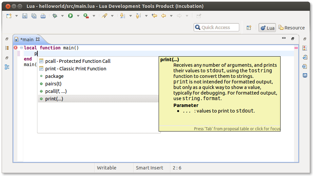Go to Next Annotation icon

coord(123,16)
